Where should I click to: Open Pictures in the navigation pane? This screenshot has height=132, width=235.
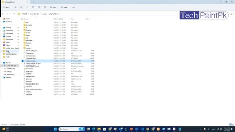click(x=8, y=36)
